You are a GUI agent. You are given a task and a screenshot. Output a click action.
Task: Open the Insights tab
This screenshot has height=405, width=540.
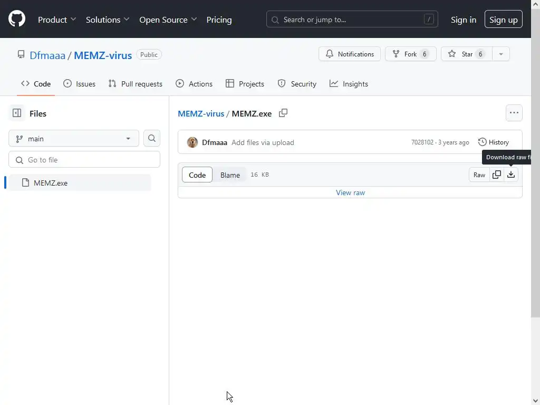349,84
